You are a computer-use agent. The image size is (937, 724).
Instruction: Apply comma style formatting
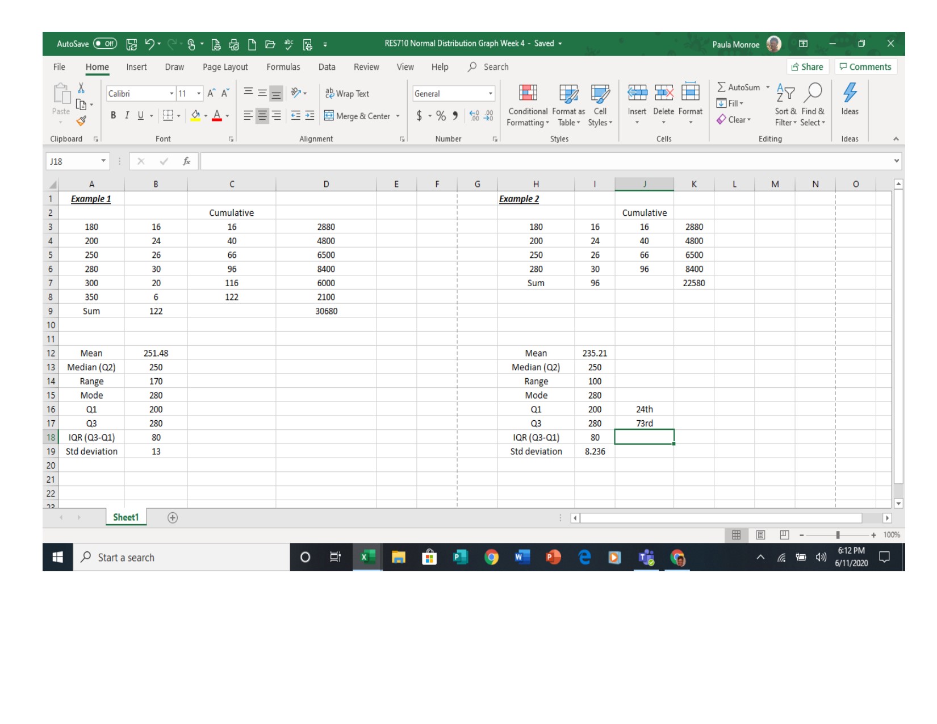coord(455,116)
